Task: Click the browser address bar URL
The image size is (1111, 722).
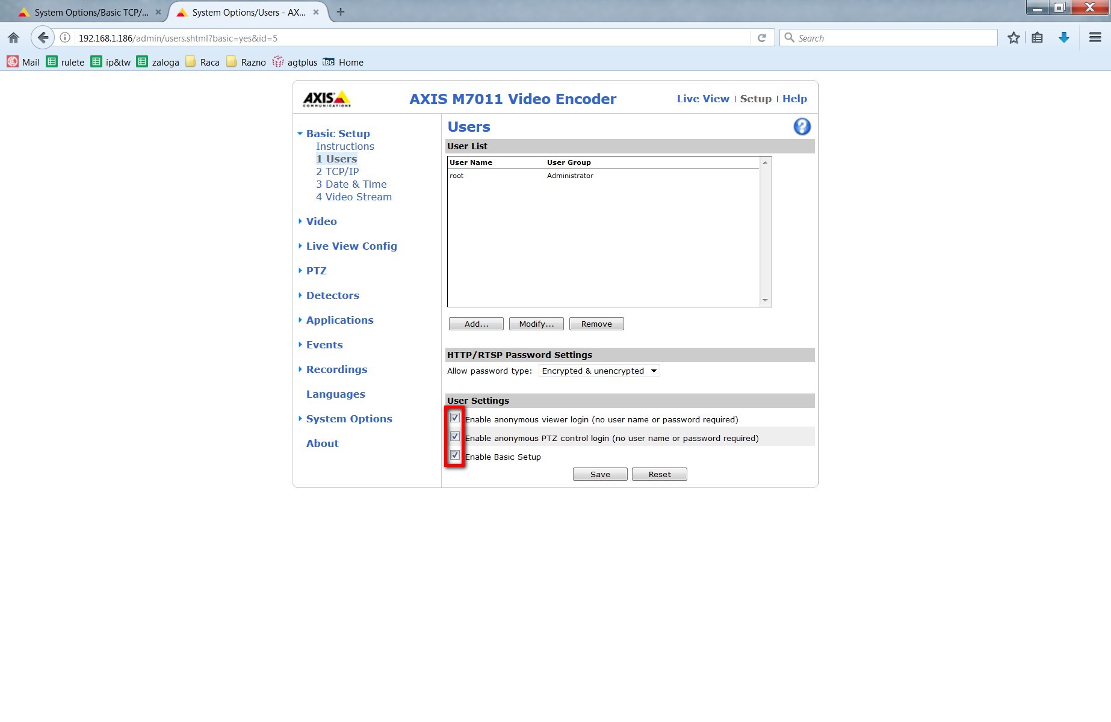Action: [412, 38]
